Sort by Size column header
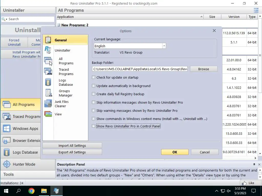Image resolution: width=262 pixels, height=196 pixels. tap(212, 17)
